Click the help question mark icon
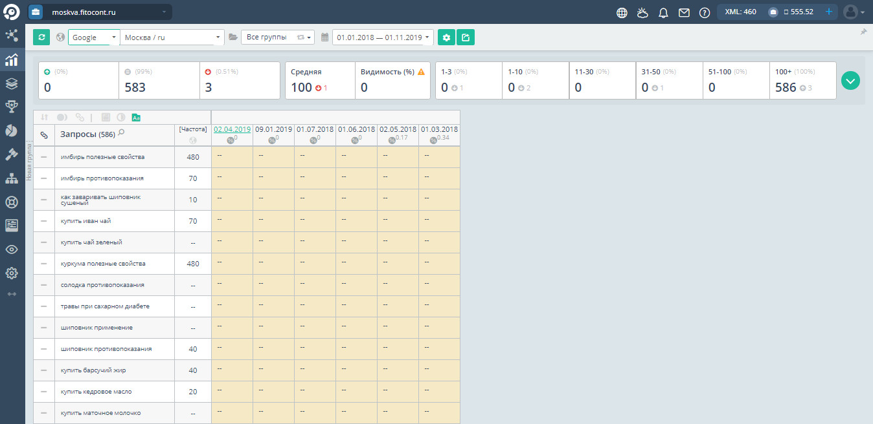873x424 pixels. pyautogui.click(x=705, y=12)
